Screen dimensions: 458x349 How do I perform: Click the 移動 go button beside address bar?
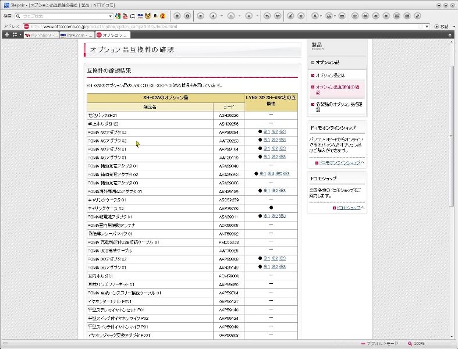pyautogui.click(x=441, y=26)
